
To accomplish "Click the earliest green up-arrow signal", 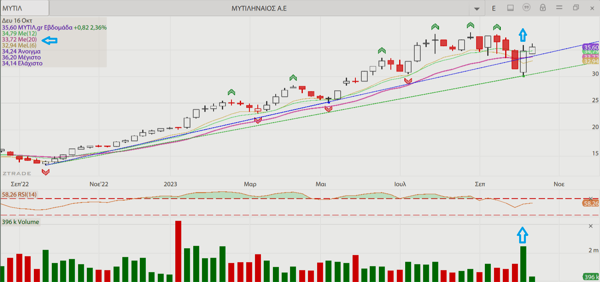I will click(231, 92).
